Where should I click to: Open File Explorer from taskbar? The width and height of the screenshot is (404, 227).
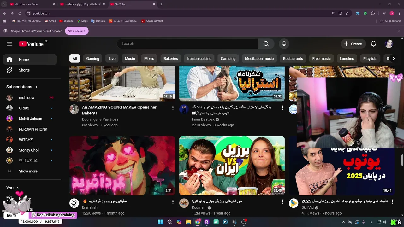point(188,222)
